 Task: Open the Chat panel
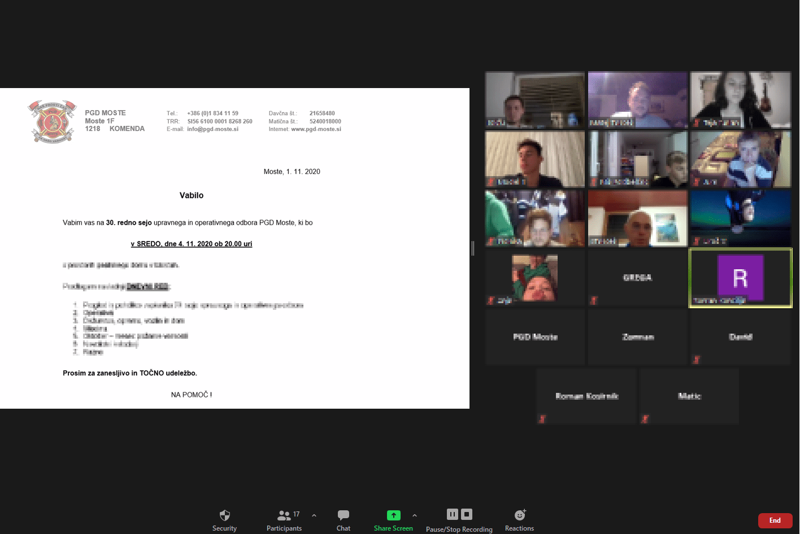coord(344,520)
